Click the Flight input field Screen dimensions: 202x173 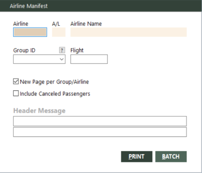(x=89, y=59)
